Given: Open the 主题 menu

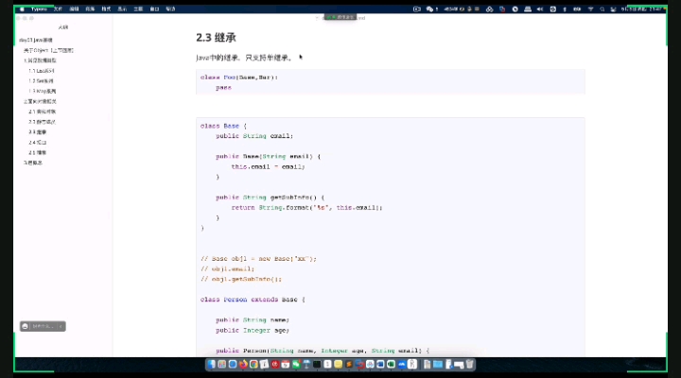Looking at the screenshot, I should pyautogui.click(x=138, y=9).
